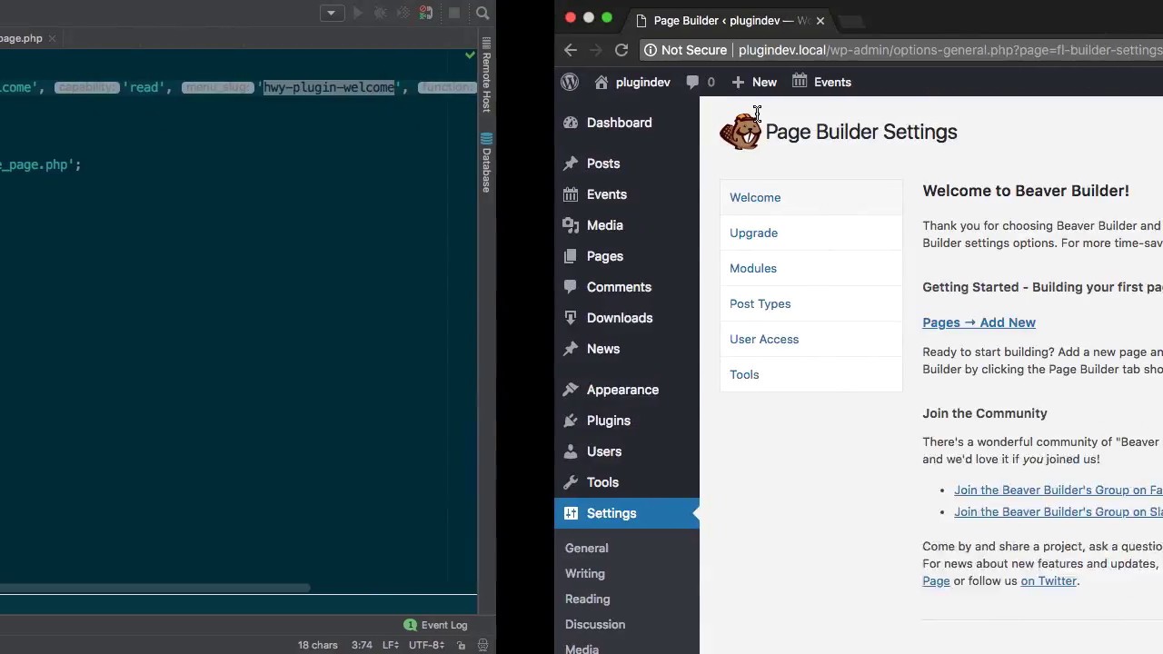The image size is (1163, 654).
Task: Follow the Pages → Add New link
Action: point(979,322)
